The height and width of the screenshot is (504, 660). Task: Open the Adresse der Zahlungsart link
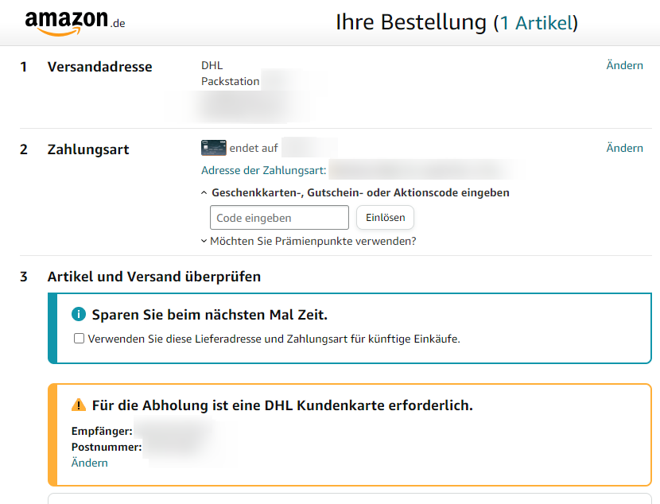pyautogui.click(x=264, y=170)
